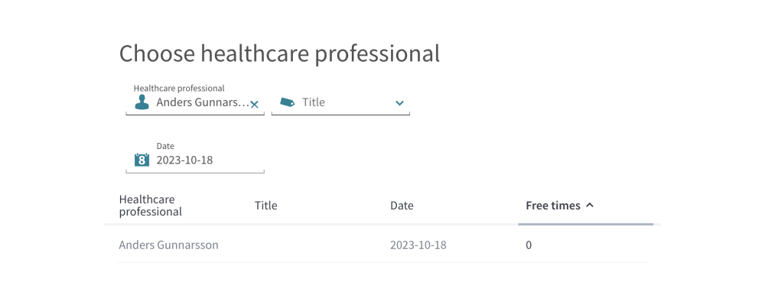
Task: Click the free times value 0
Action: pos(529,245)
